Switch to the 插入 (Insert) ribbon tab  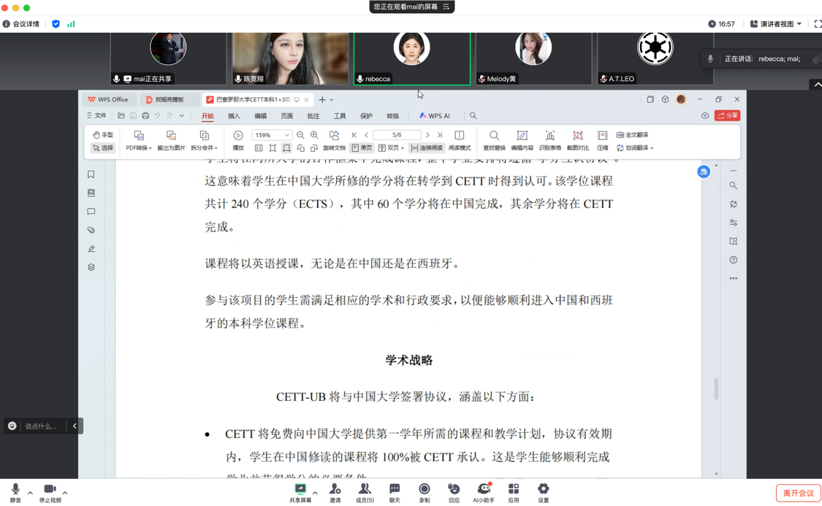[x=234, y=116]
